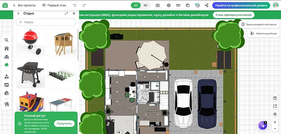
Task: Zoom in with the plus button
Action: 275,122
